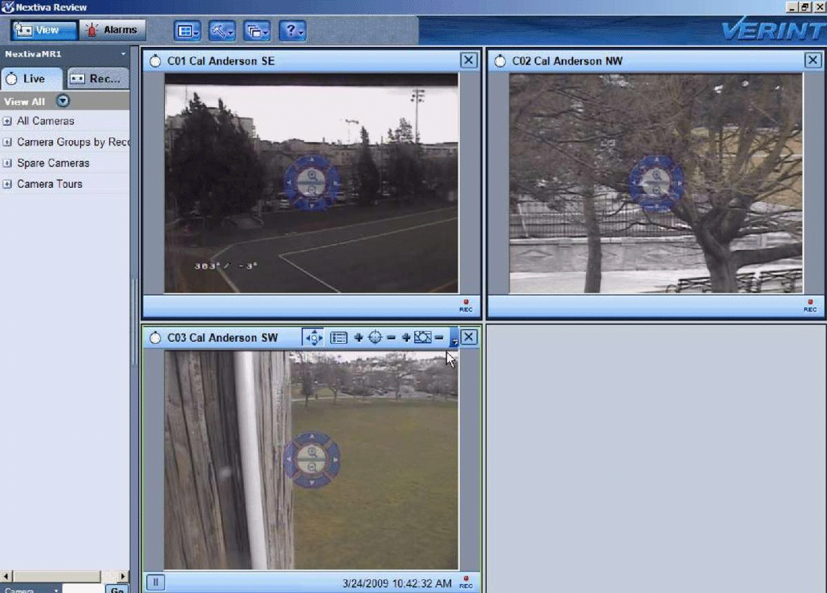Close the C01 Cal Anderson SE tile
The width and height of the screenshot is (827, 593).
point(468,60)
